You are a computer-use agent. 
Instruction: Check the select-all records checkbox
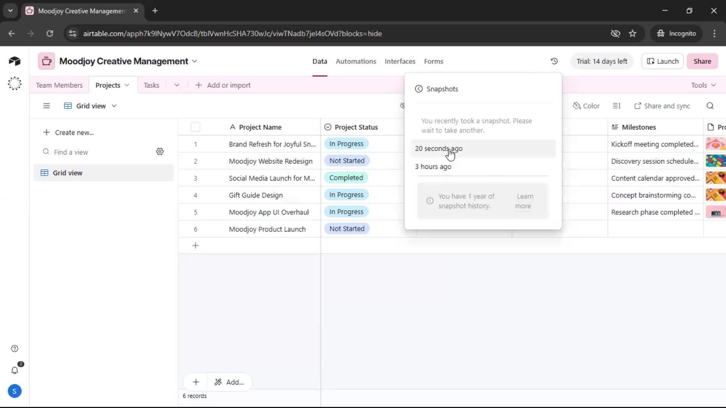pos(195,127)
